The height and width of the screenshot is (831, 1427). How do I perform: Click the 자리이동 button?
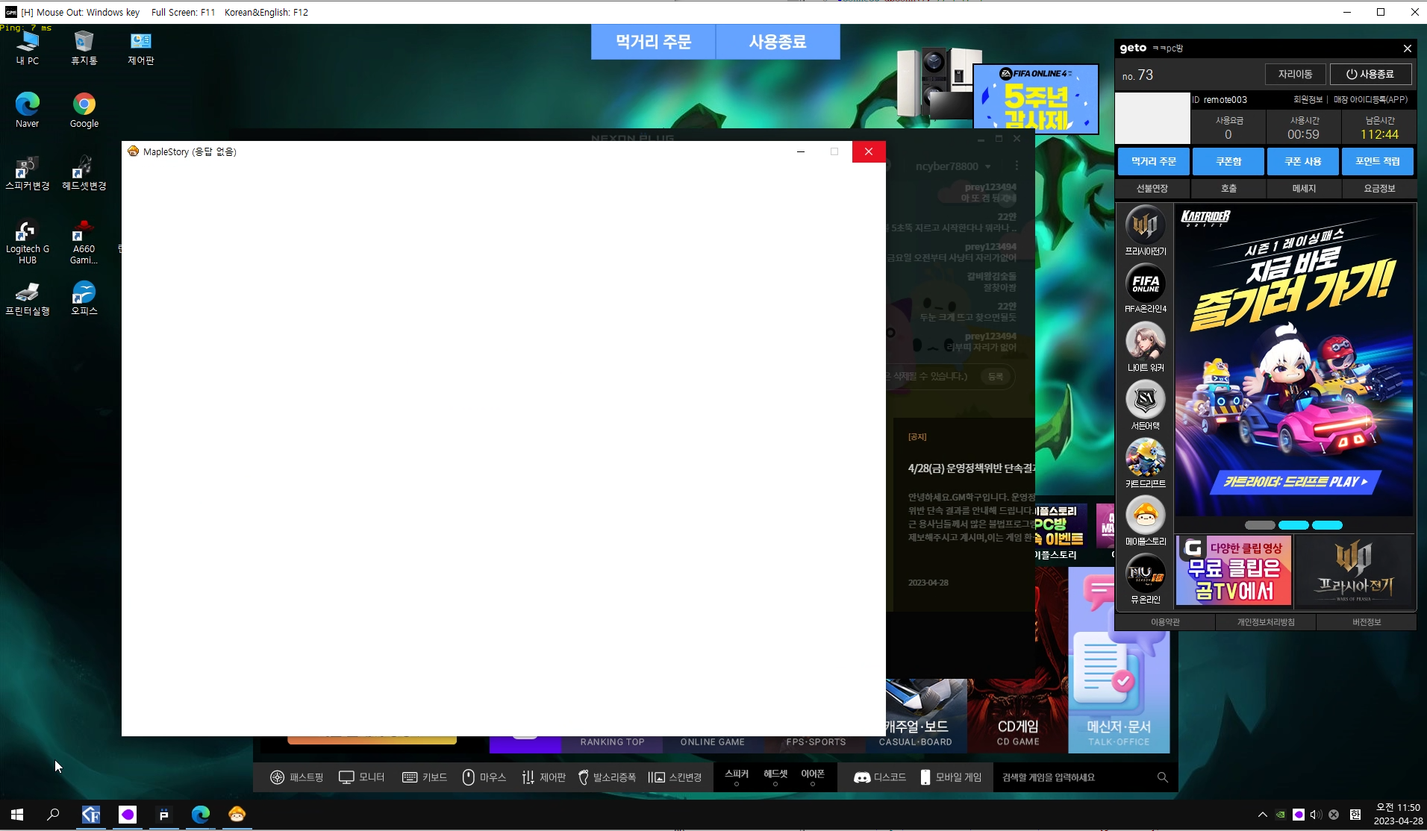(x=1295, y=75)
